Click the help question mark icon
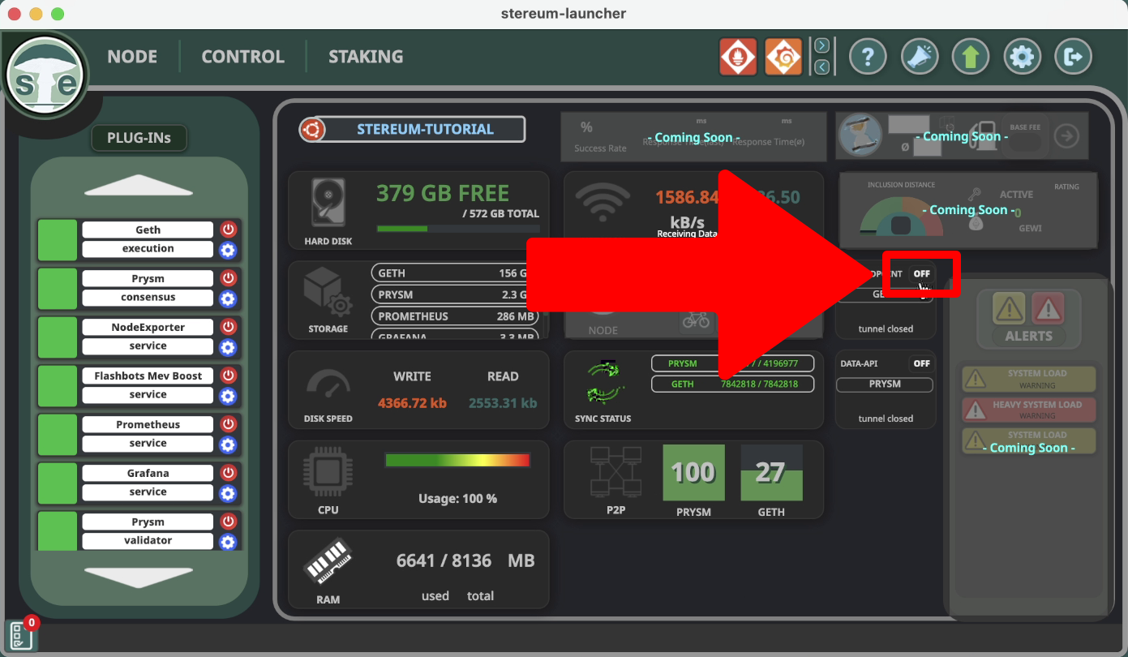Screen dimensions: 1128x657 868,57
